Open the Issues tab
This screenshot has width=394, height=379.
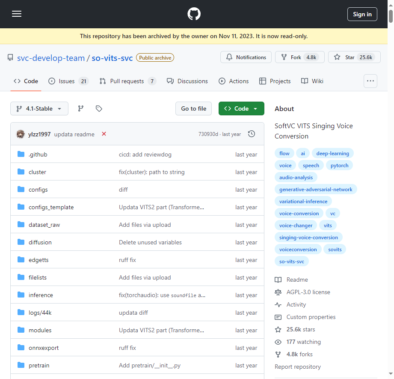click(x=68, y=81)
